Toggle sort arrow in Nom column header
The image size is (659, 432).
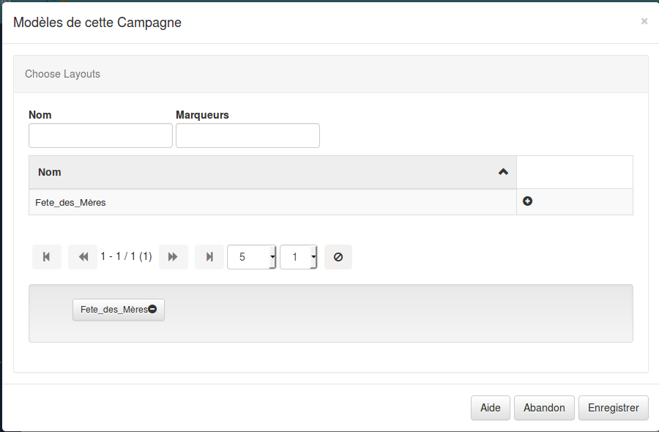tap(503, 172)
